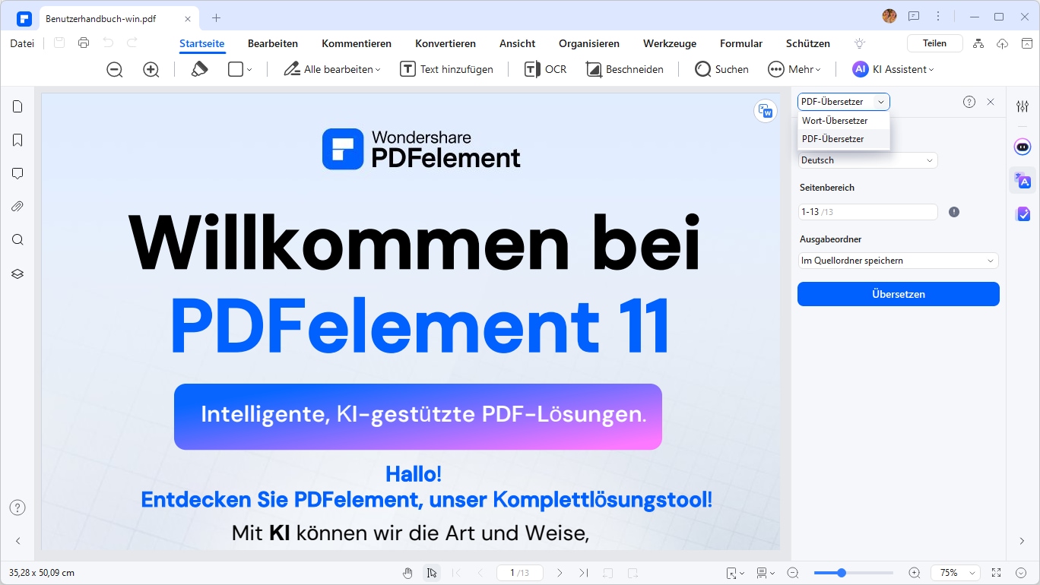This screenshot has height=585, width=1040.
Task: Click the print icon
Action: click(x=84, y=43)
